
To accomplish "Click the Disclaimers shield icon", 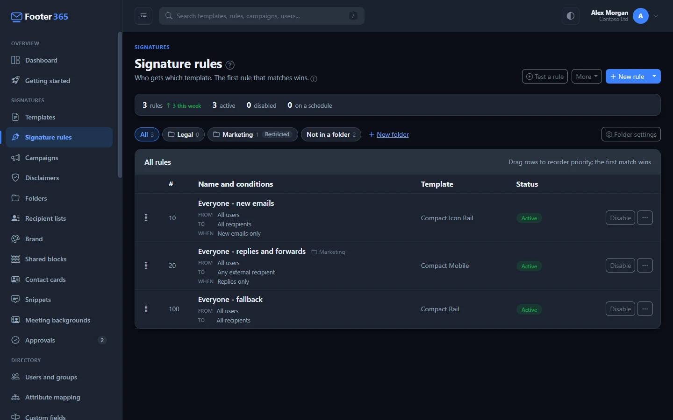I will point(15,178).
